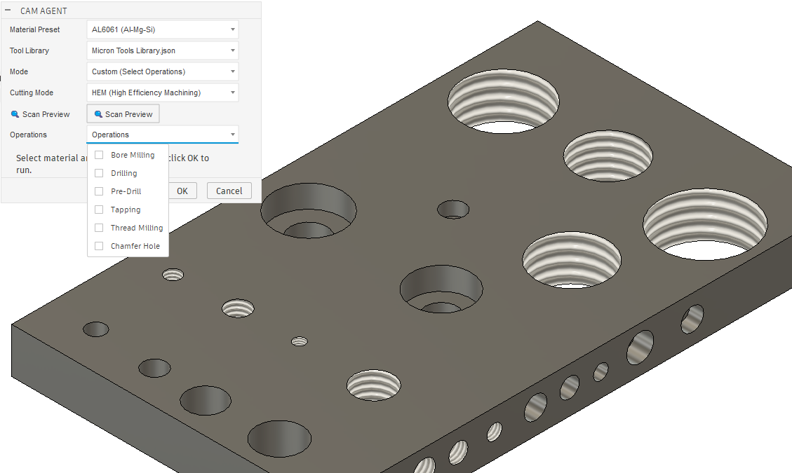Click the Bore Milling menu entry label
Viewport: 792px width, 473px height.
pos(133,155)
